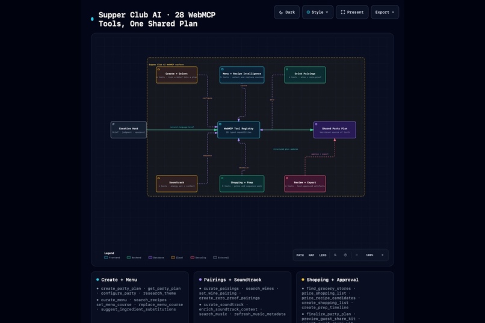The height and width of the screenshot is (323, 485).
Task: Click the 'approve + export' edge label
Action: [x=320, y=154]
